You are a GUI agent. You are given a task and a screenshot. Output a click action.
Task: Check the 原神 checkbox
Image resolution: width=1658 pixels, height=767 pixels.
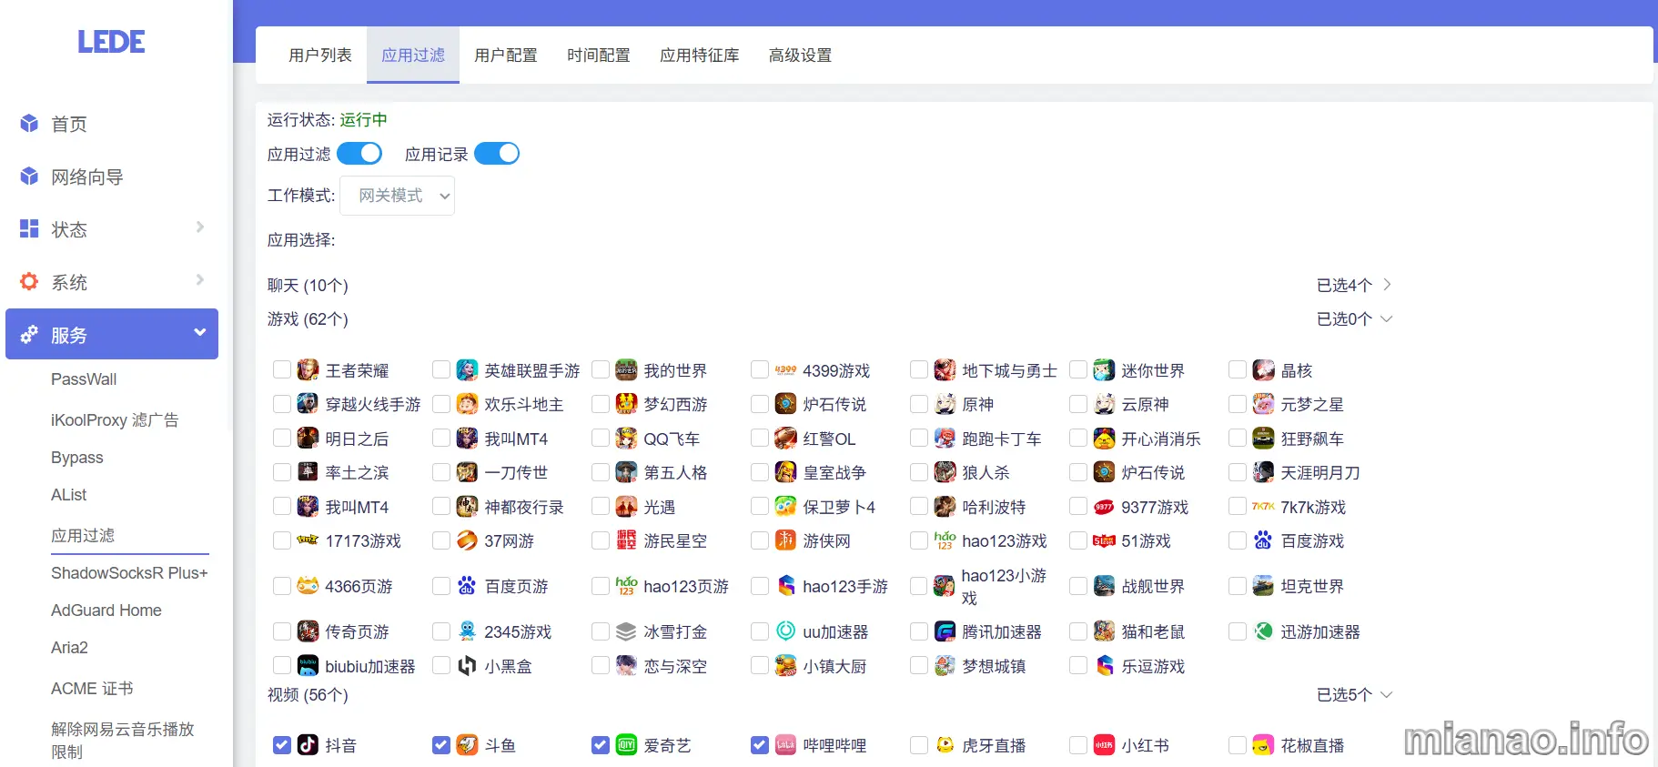[919, 404]
